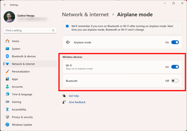The height and width of the screenshot is (131, 187).
Task: Click the Personalization paintbrush icon
Action: click(x=7, y=72)
